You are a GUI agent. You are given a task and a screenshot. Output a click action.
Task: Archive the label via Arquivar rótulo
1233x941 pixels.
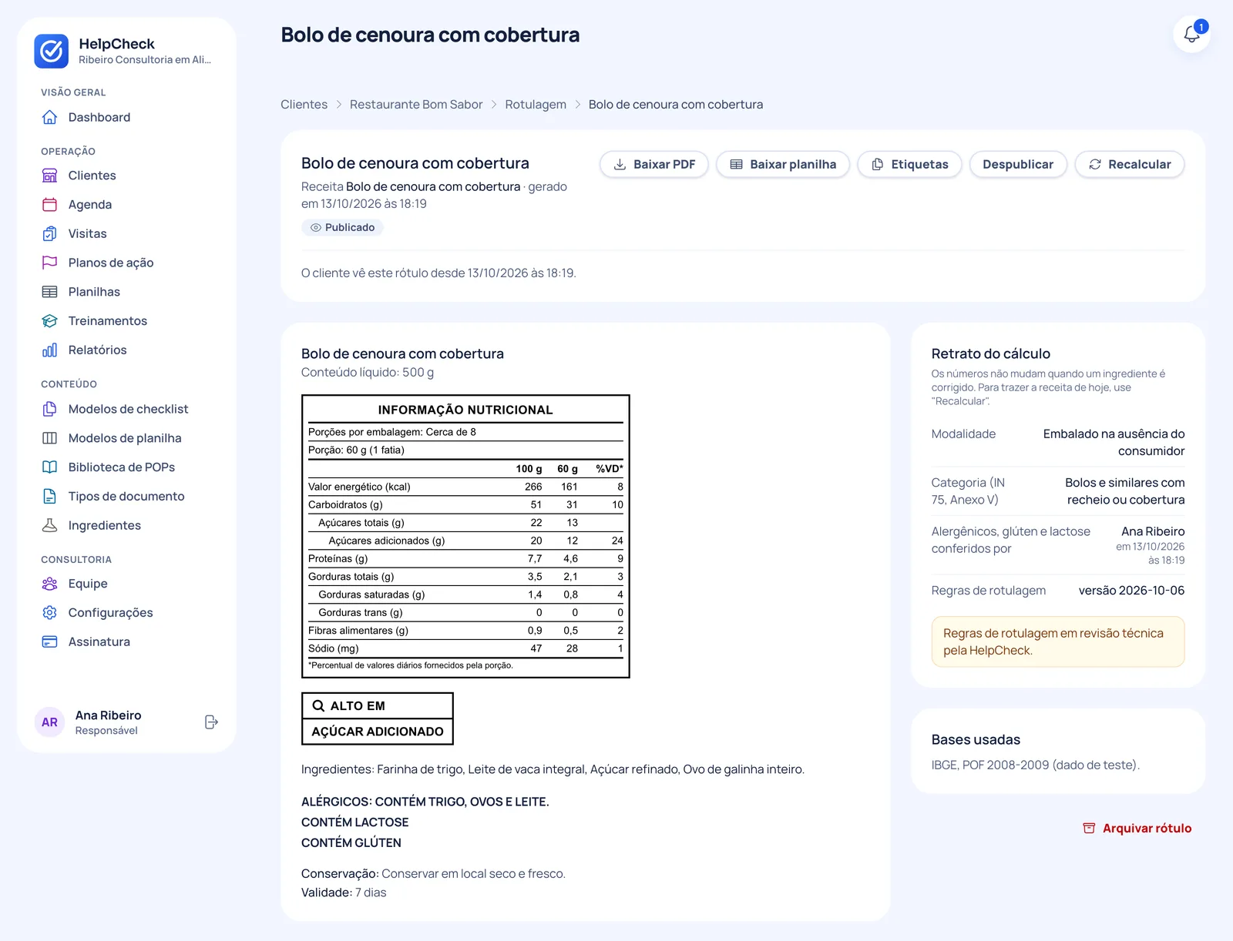(x=1137, y=829)
